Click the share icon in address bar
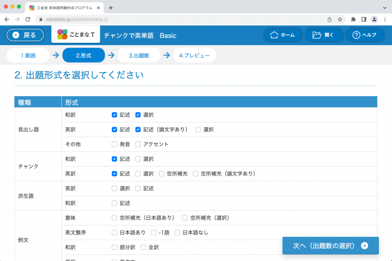Viewport: 392px width, 261px height. pyautogui.click(x=330, y=19)
